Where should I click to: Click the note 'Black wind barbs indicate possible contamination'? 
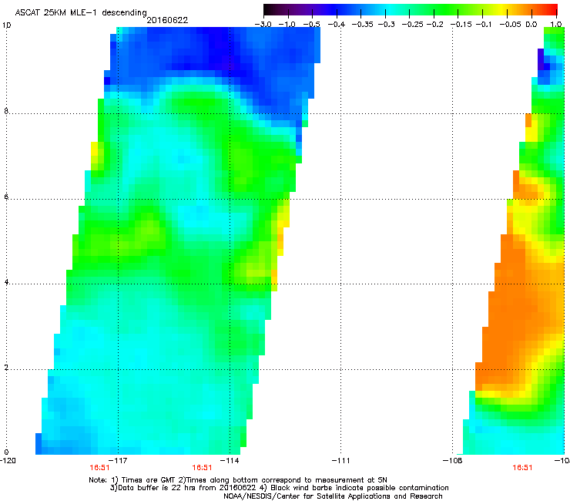click(x=360, y=488)
